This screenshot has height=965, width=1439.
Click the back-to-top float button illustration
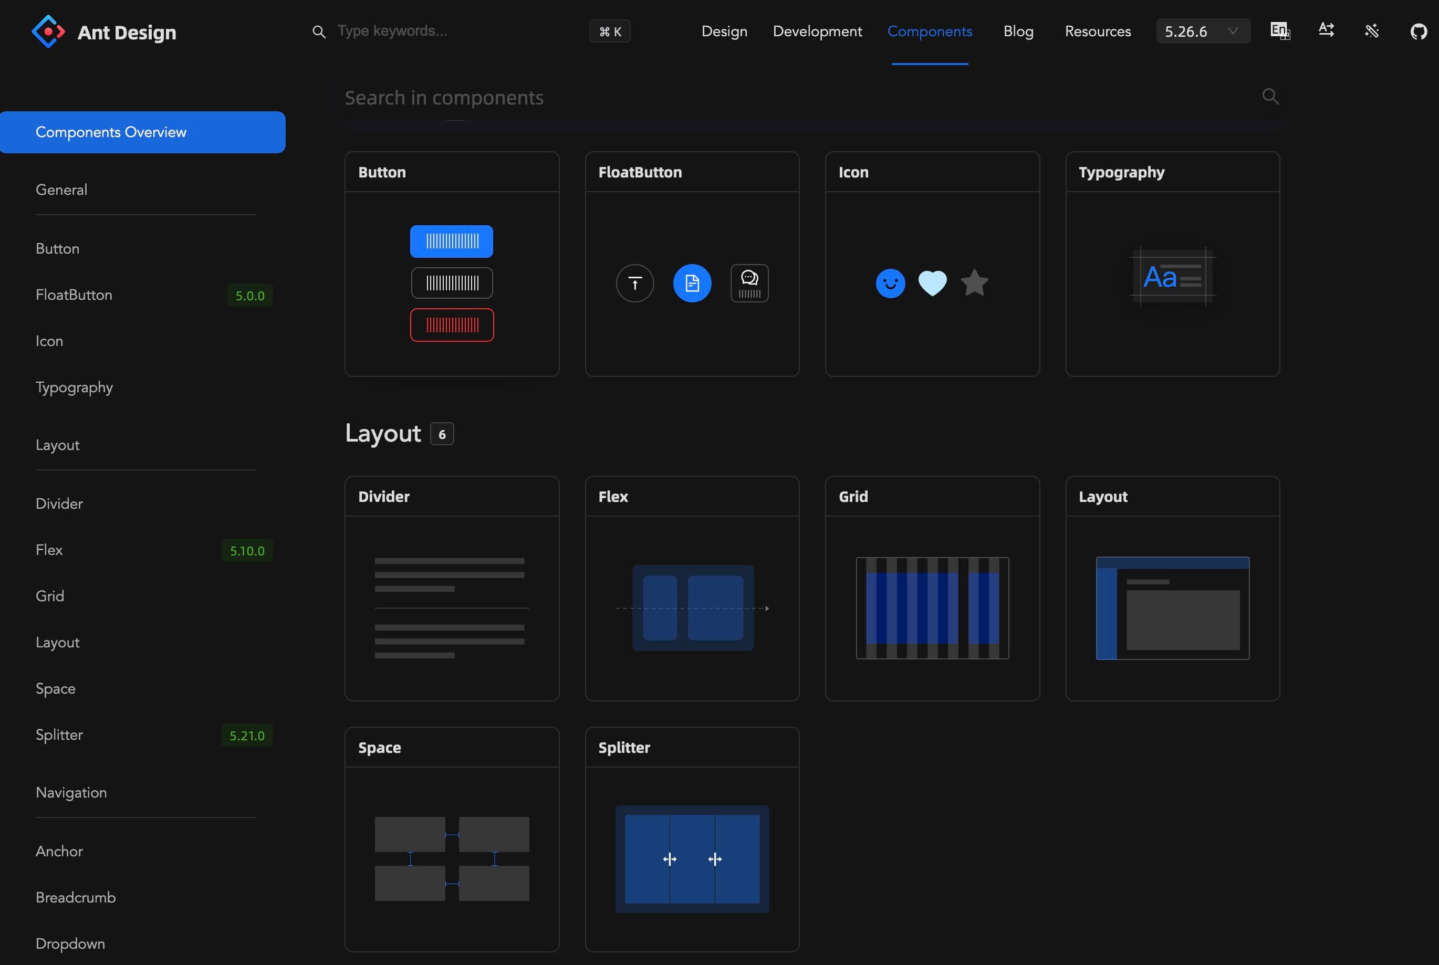634,283
